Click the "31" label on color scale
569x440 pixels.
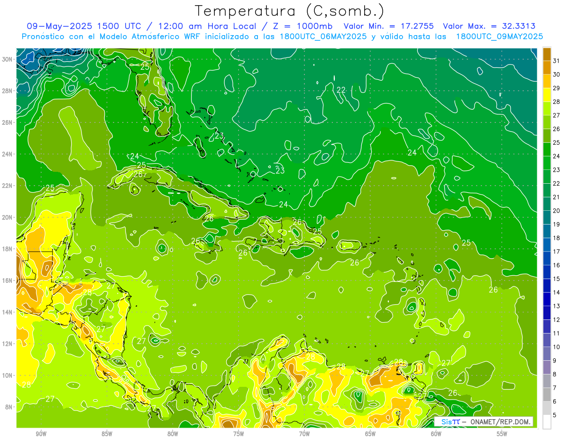(556, 61)
